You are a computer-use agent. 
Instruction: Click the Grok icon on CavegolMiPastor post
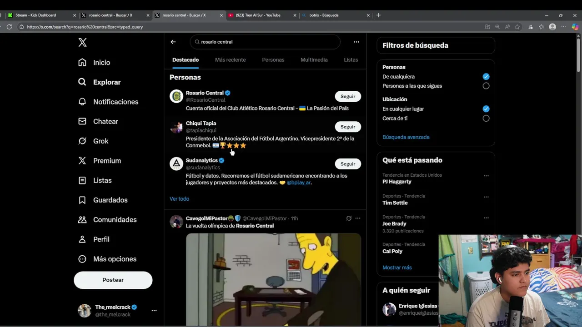click(x=349, y=218)
